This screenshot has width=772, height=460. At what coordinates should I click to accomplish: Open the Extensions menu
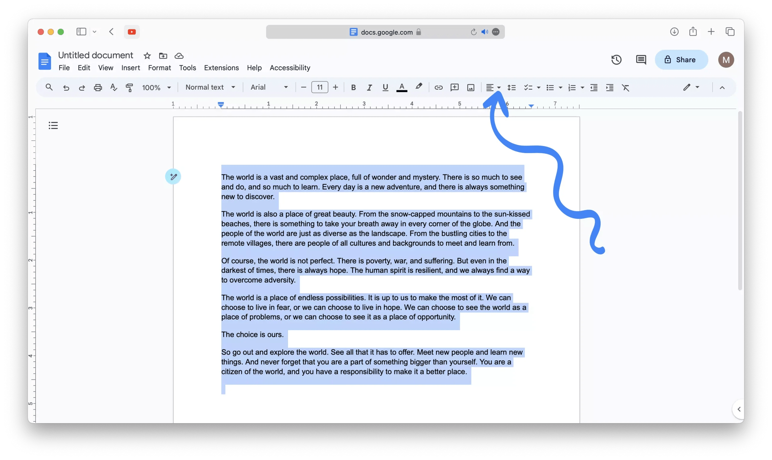(x=221, y=68)
